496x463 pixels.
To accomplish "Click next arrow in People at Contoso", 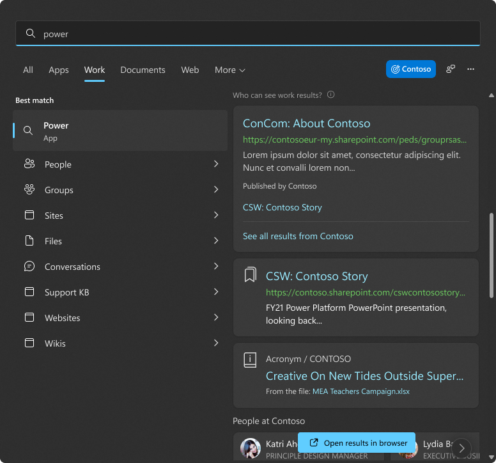I will click(x=461, y=448).
